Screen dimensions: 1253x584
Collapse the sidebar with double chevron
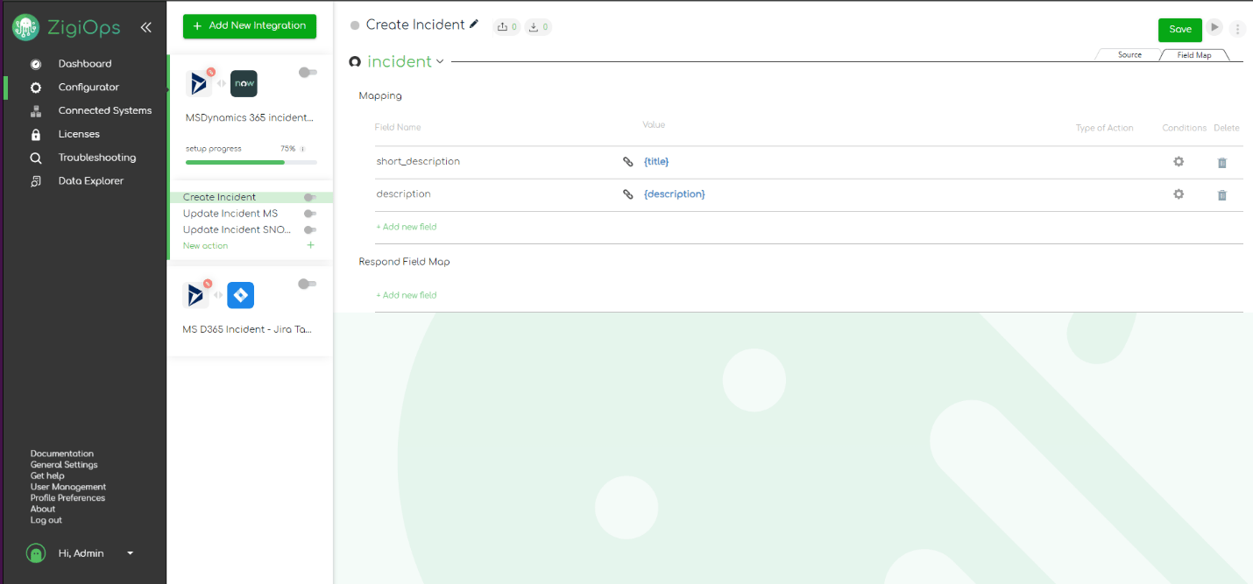[146, 27]
